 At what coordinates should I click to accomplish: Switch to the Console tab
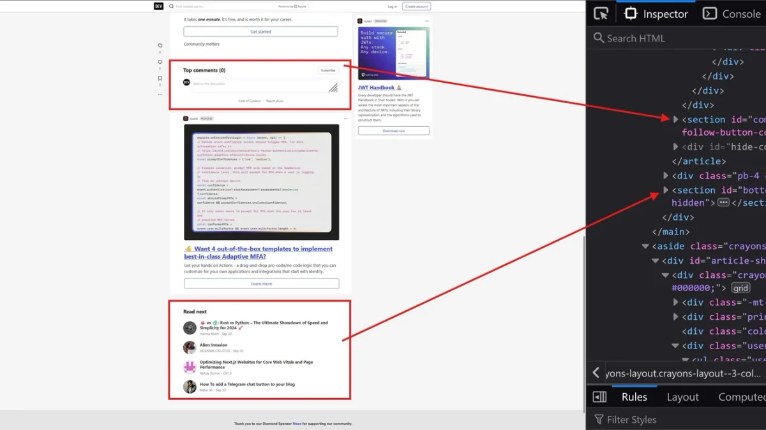[x=732, y=13]
